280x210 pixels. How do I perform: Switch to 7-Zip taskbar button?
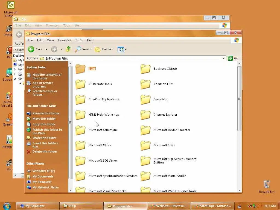(x=81, y=206)
